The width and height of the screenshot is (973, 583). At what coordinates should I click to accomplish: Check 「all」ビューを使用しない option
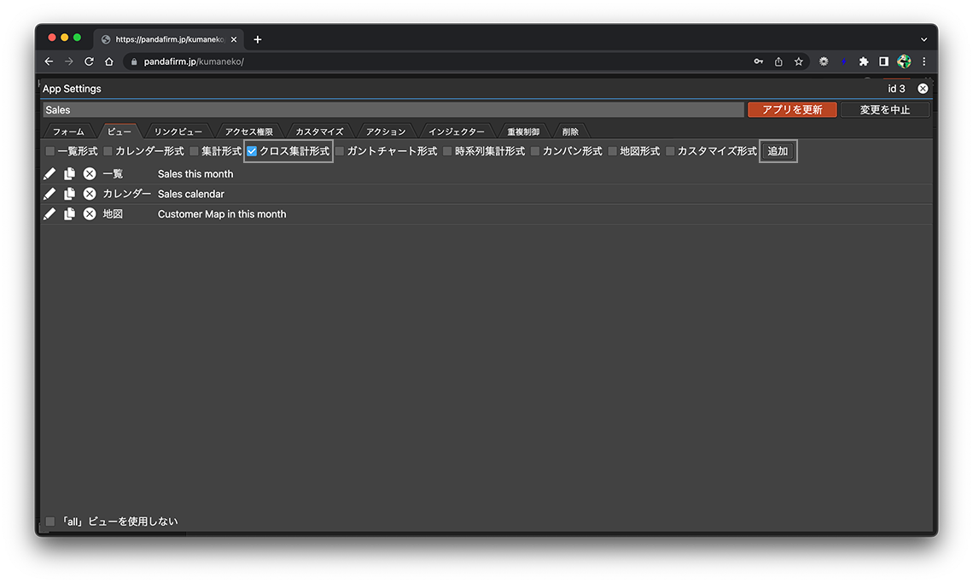(50, 522)
